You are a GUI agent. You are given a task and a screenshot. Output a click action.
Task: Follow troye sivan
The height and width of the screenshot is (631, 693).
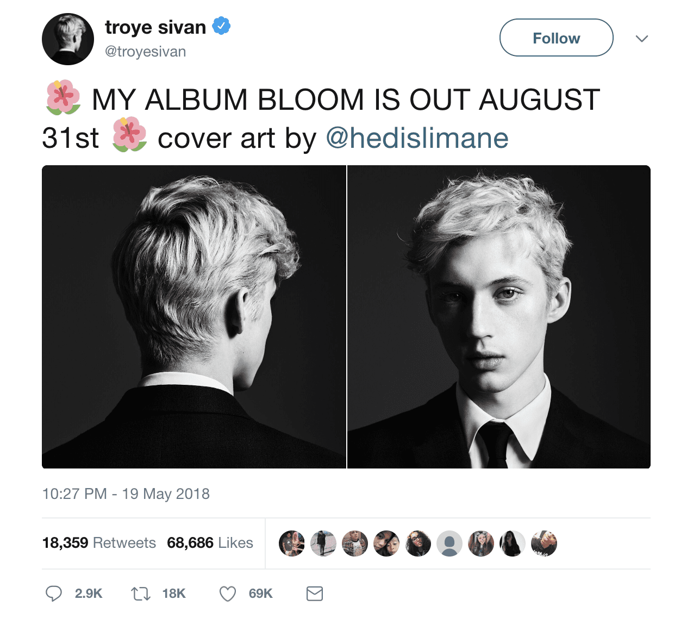click(x=557, y=38)
